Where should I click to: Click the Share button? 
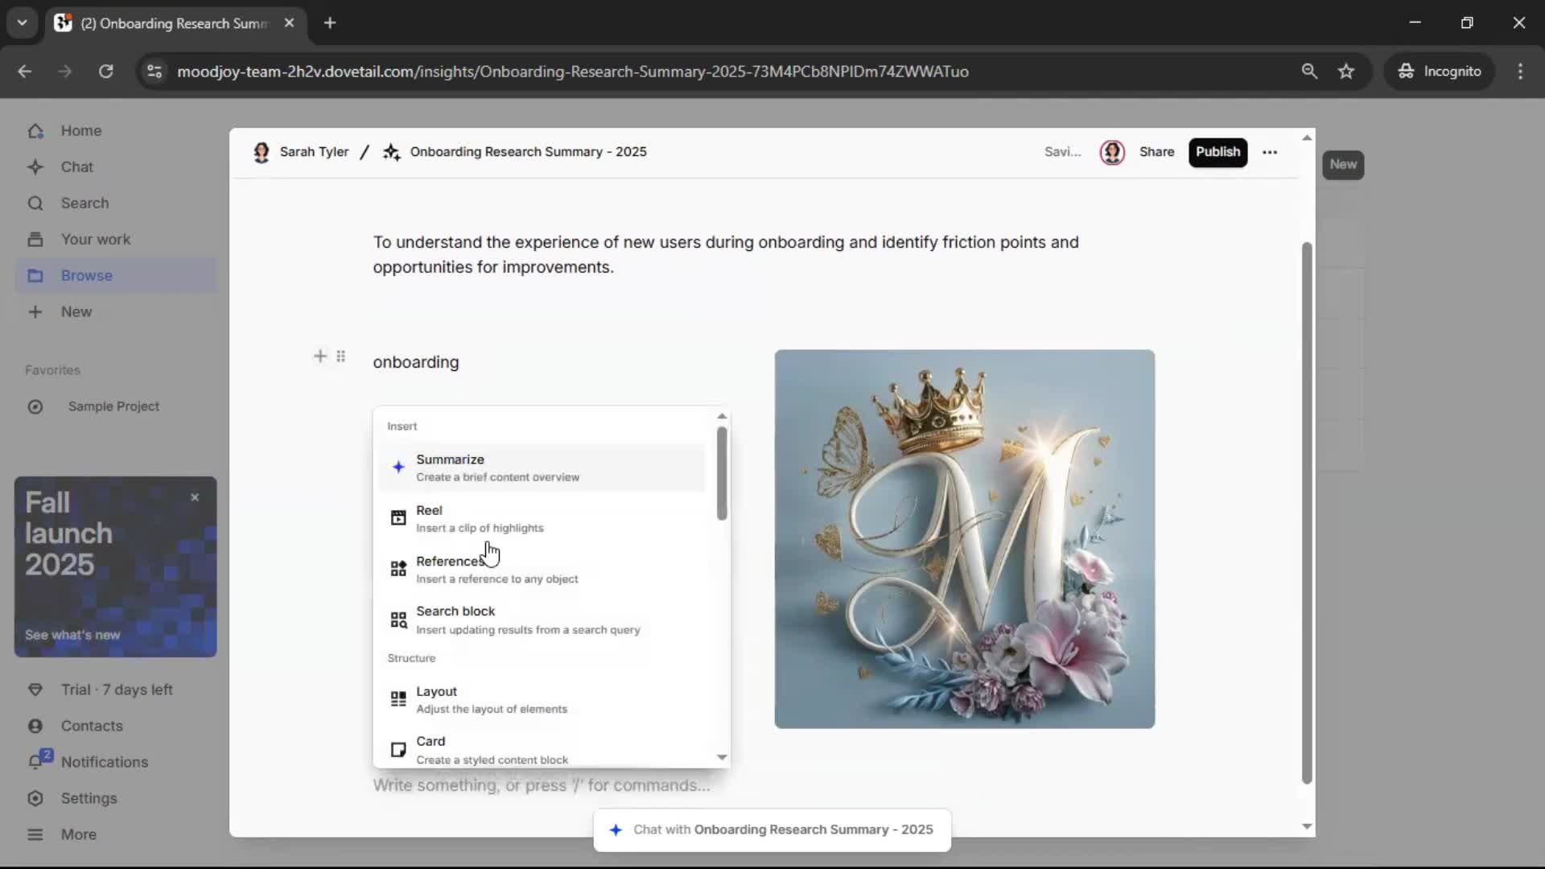[1156, 152]
